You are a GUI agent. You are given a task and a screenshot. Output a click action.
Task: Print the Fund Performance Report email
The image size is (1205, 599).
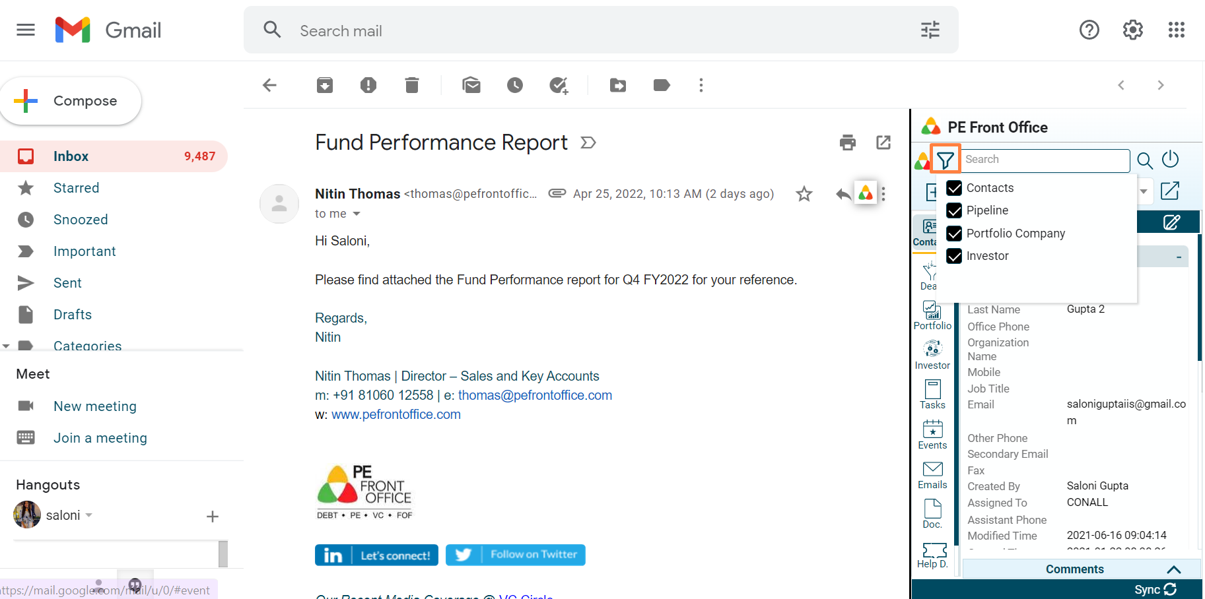coord(848,142)
